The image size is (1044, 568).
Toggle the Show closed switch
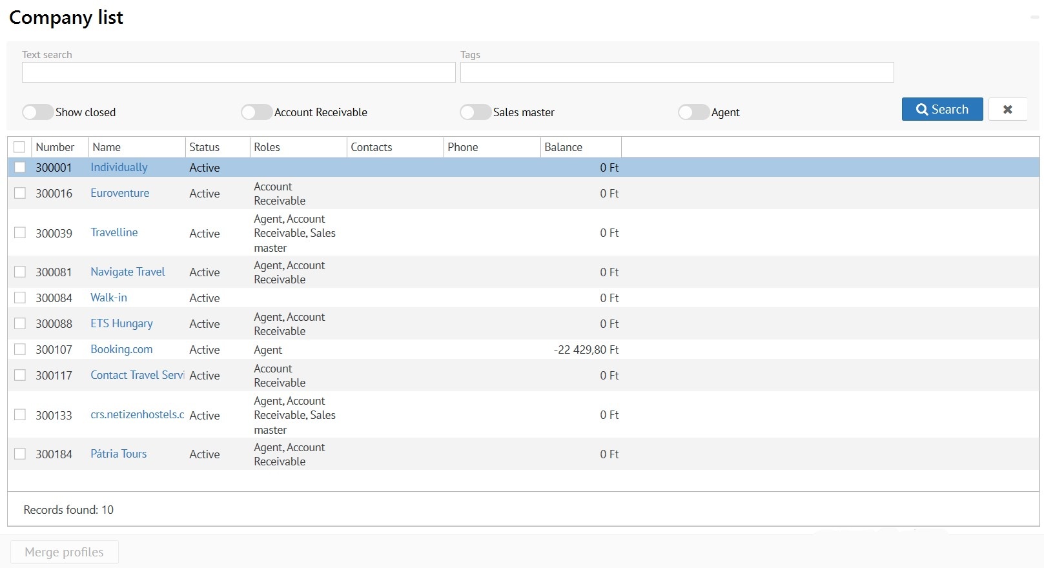pyautogui.click(x=37, y=112)
